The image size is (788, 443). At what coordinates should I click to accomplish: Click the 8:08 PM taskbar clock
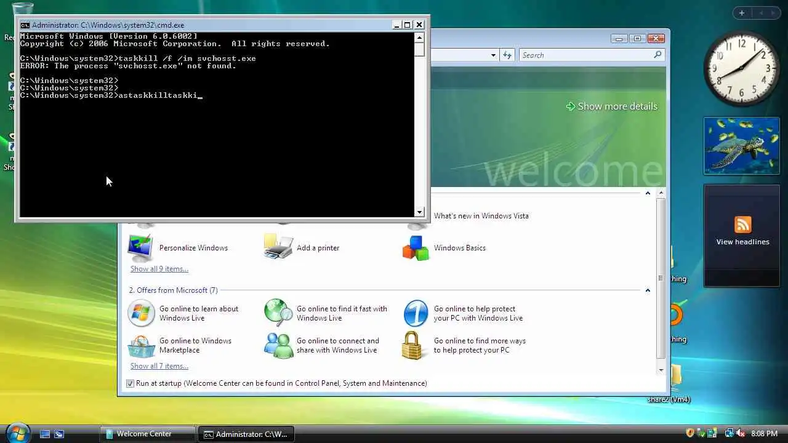pos(765,434)
